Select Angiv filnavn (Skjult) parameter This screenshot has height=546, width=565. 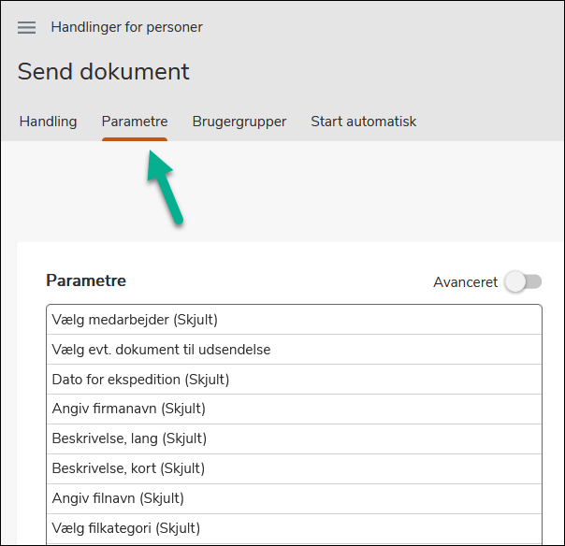point(118,498)
